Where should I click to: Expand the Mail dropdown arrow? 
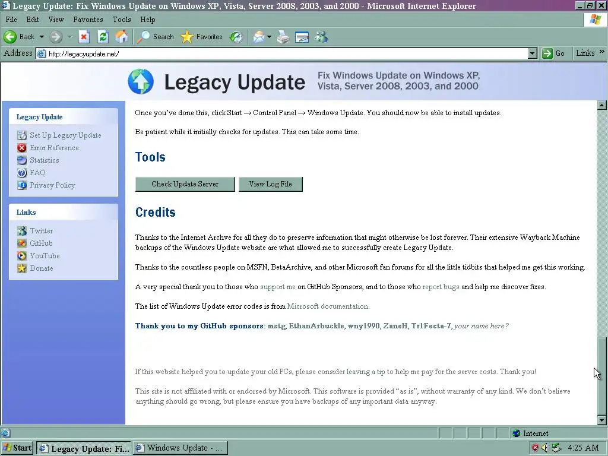click(x=269, y=37)
